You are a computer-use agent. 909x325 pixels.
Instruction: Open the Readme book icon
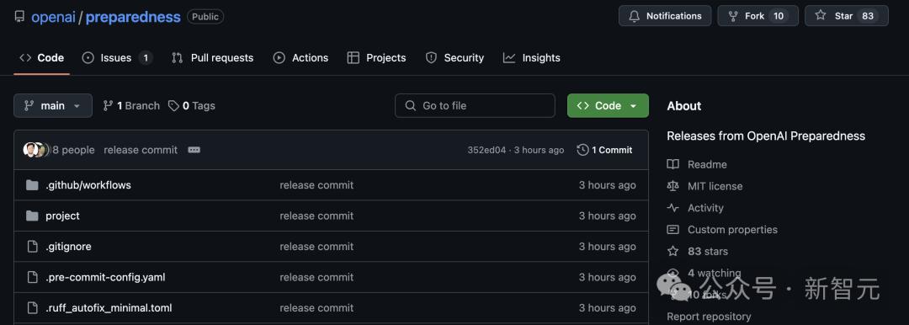pyautogui.click(x=672, y=164)
